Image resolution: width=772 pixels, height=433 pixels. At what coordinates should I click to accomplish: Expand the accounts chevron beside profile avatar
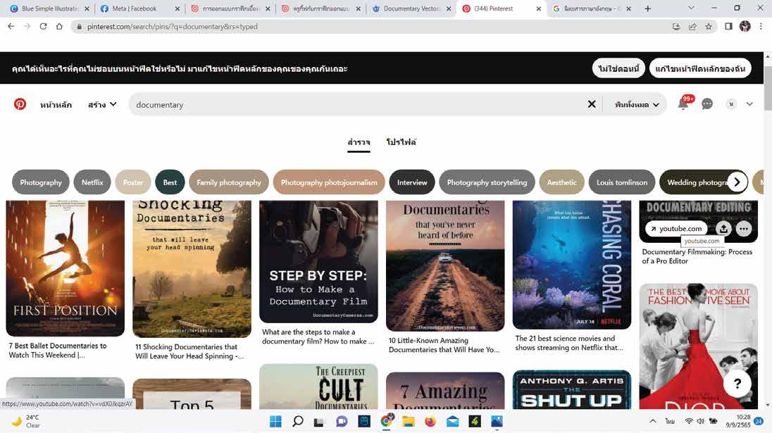click(749, 103)
